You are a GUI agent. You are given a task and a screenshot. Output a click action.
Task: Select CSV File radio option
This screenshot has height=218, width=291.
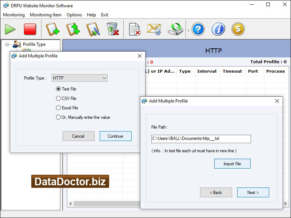pyautogui.click(x=66, y=98)
